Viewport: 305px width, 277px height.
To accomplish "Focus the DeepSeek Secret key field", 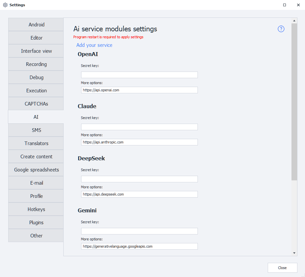I will pos(139,179).
